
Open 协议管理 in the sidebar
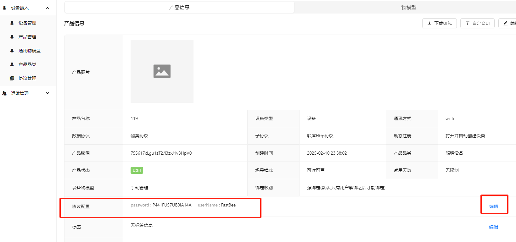pyautogui.click(x=27, y=78)
